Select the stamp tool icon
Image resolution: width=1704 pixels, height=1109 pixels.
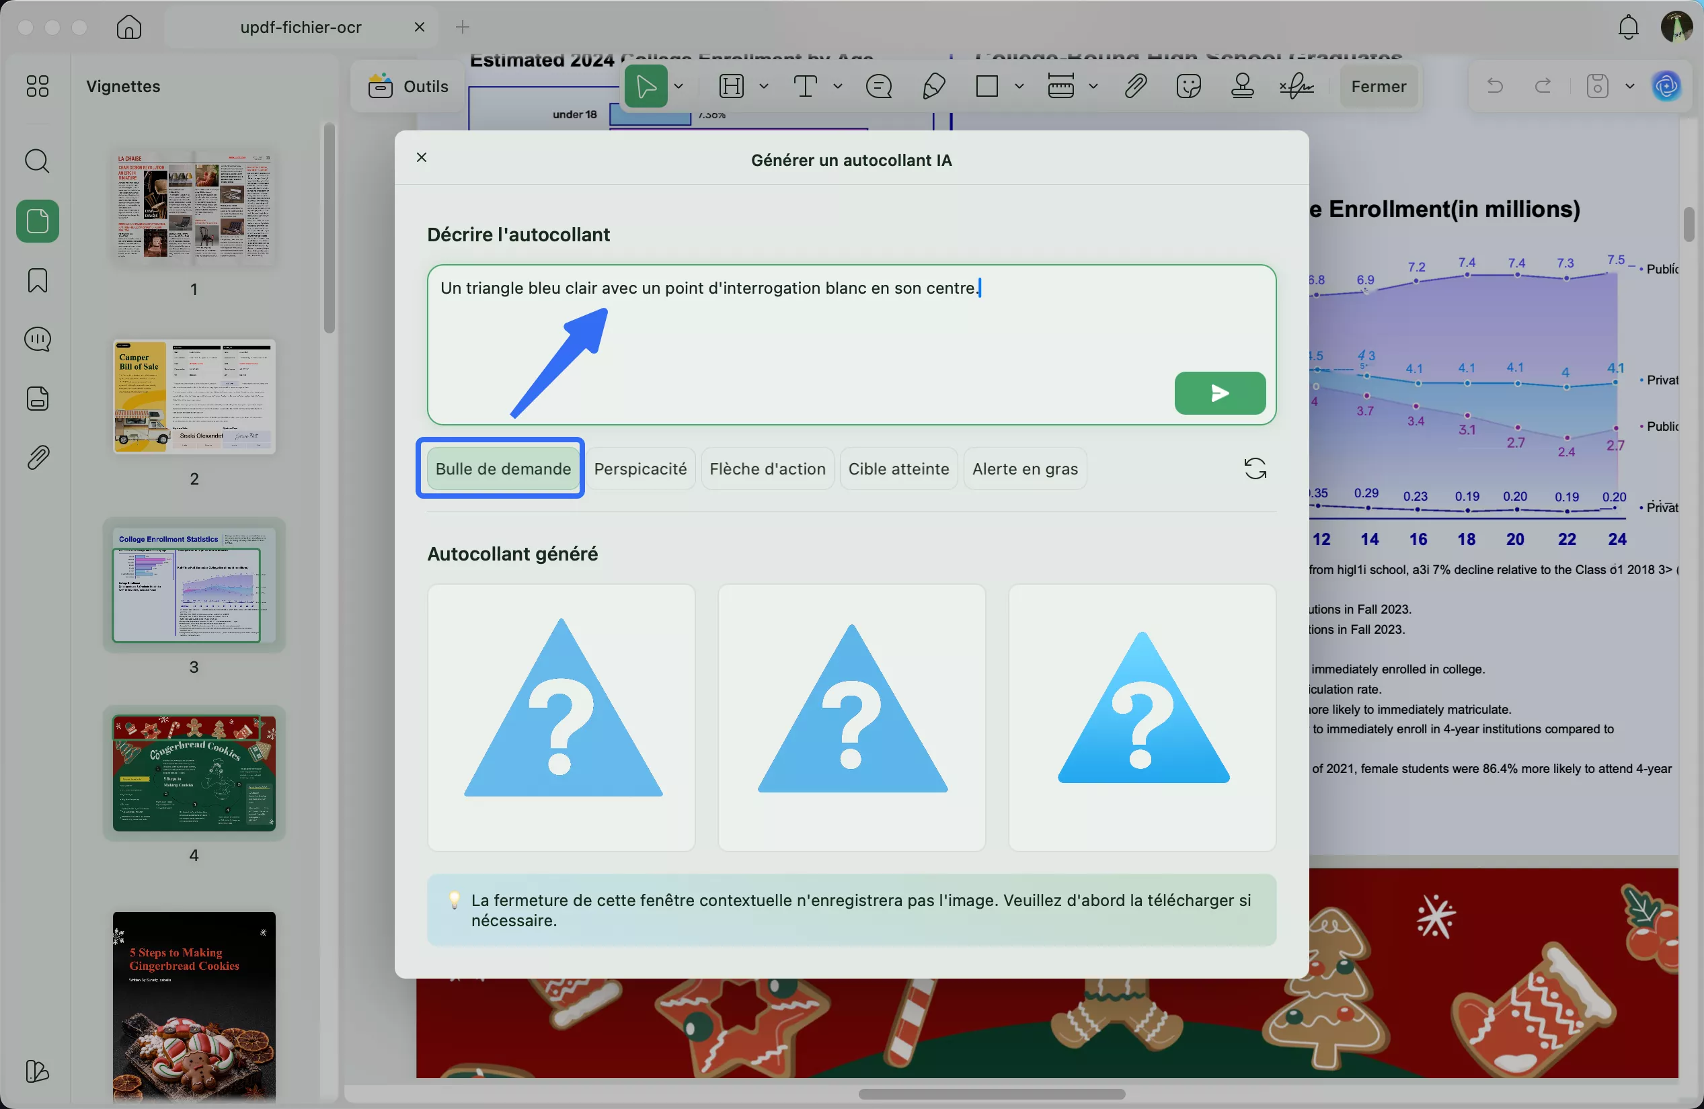point(1242,87)
